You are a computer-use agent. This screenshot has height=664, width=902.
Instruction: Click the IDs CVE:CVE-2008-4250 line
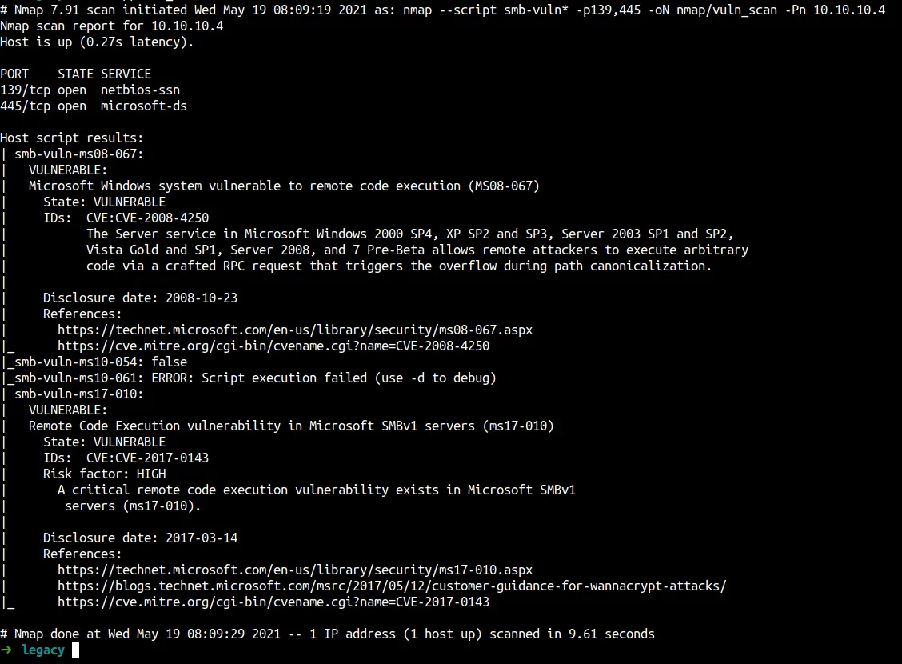click(126, 218)
